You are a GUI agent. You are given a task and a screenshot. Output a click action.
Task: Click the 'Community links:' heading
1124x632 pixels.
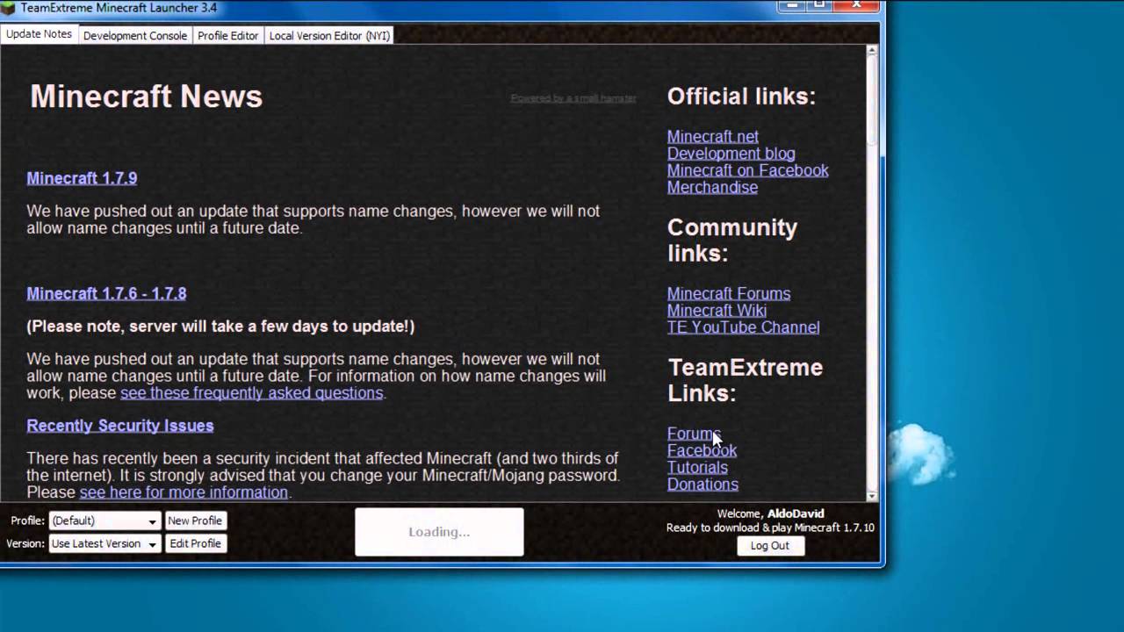pos(732,241)
